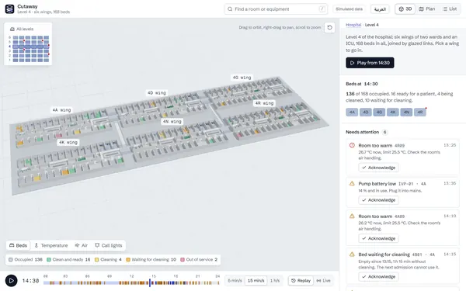Select the 4N wing chip
Image resolution: width=466 pixels, height=291 pixels.
coord(406,113)
